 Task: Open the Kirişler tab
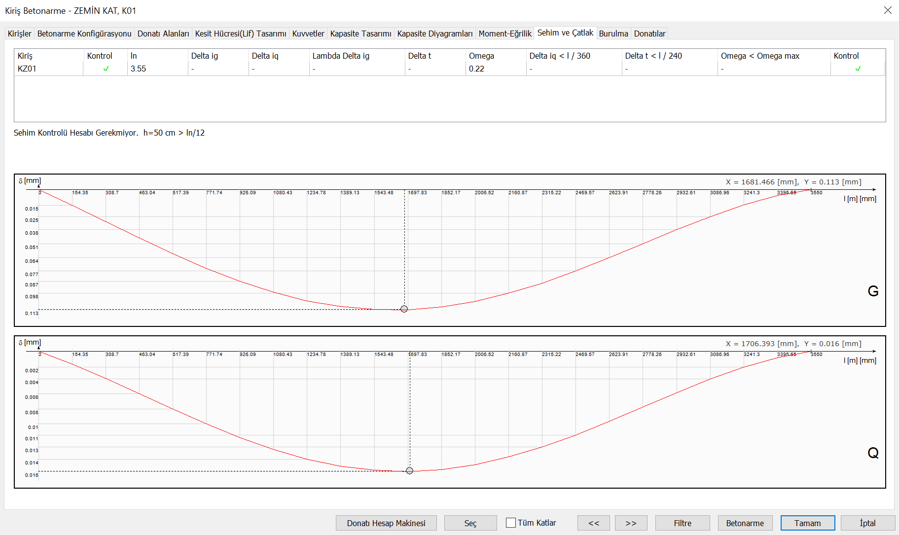tap(20, 34)
